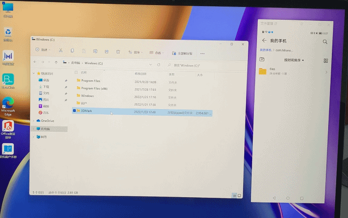Click the Extract all (全部解压缩) button
The width and height of the screenshot is (348, 218).
[x=182, y=53]
